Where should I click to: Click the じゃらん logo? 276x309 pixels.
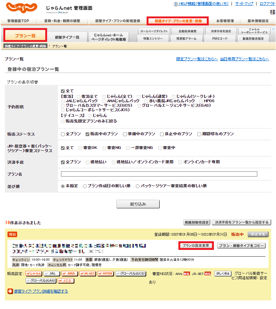coord(22,7)
